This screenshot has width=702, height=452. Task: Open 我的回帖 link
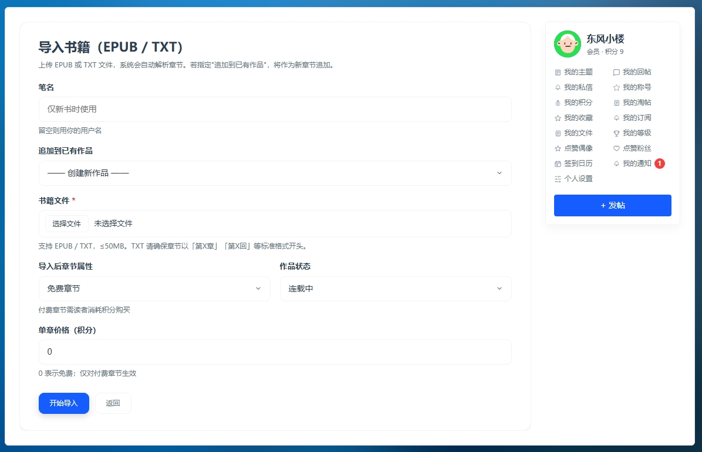tap(637, 72)
